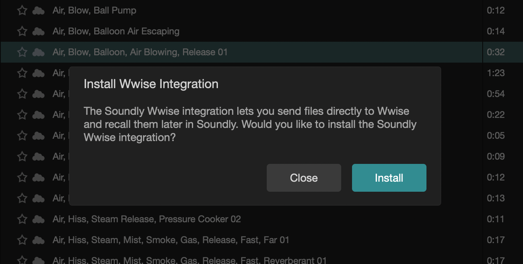
Task: Click the cloud icon for "Air, Blow, Balloon Air Escaping"
Action: [38, 31]
